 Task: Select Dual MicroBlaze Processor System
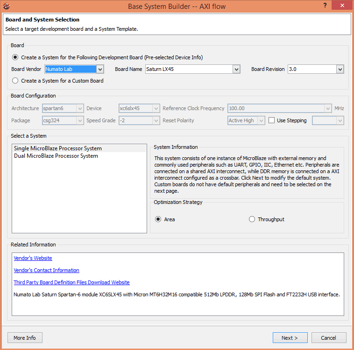coord(56,156)
